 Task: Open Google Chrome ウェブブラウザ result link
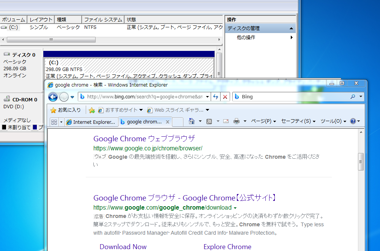click(144, 139)
